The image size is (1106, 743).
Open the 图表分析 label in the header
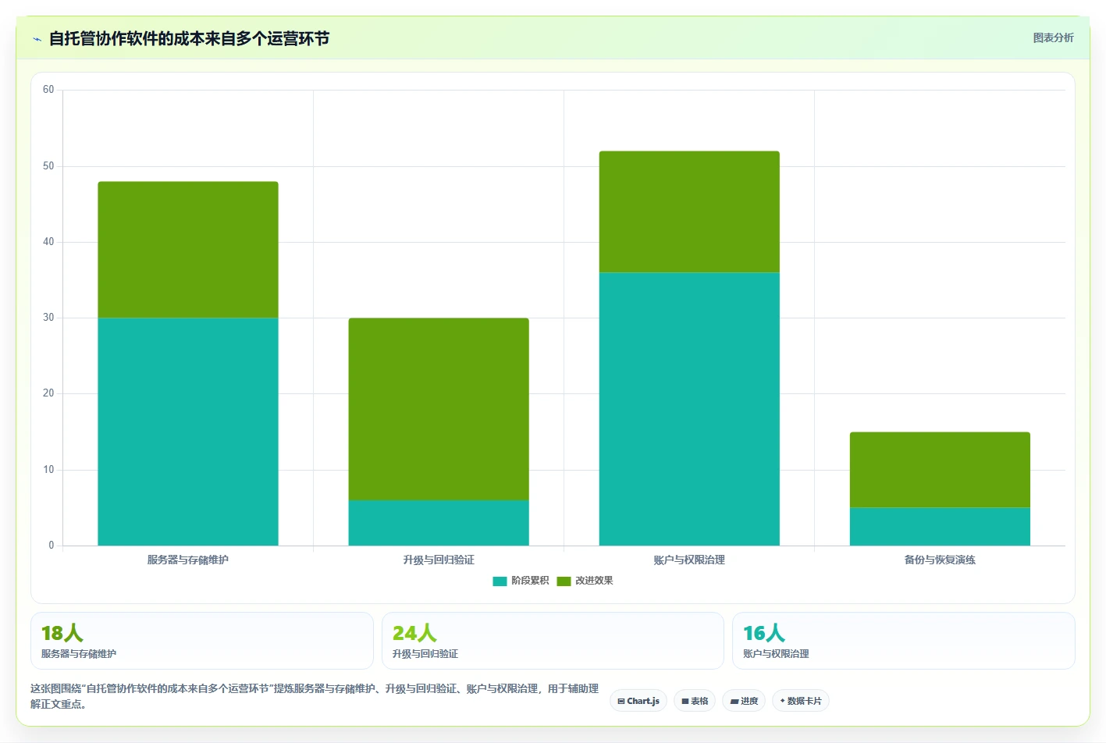pos(1053,37)
